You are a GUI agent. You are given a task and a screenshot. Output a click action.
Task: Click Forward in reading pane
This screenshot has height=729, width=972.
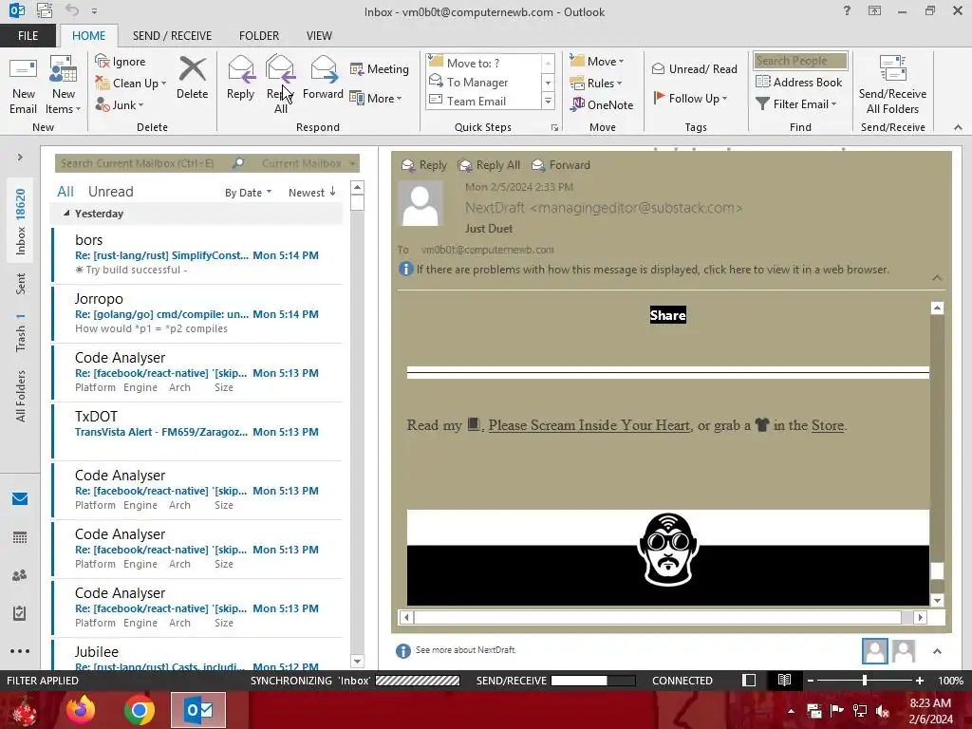pos(561,165)
